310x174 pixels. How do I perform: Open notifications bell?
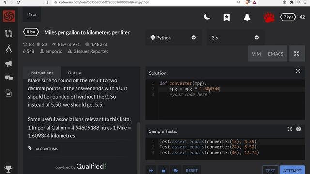(247, 17)
